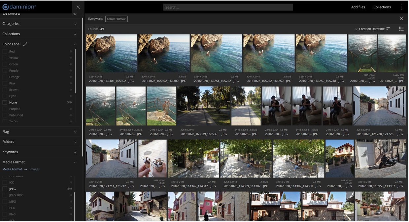Select Add files in the top bar
The image size is (409, 222).
pyautogui.click(x=358, y=7)
